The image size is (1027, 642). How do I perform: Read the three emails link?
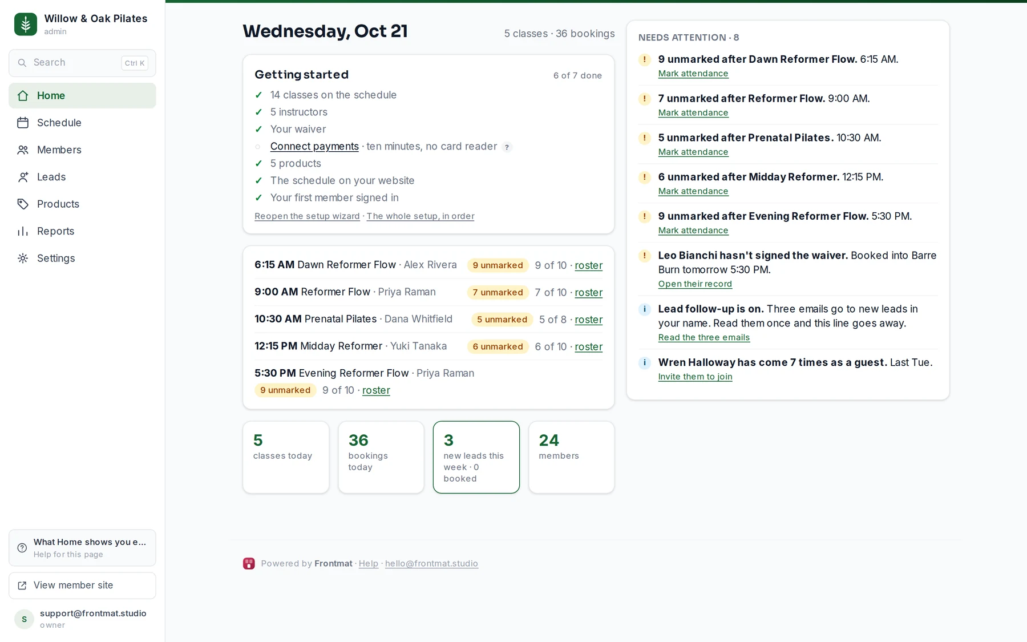click(x=704, y=337)
